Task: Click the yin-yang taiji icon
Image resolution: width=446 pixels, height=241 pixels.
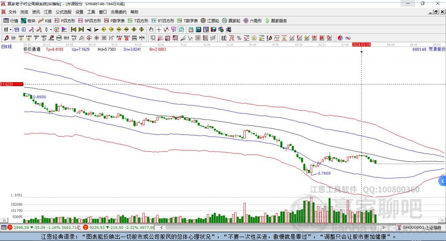Action: [x=340, y=38]
